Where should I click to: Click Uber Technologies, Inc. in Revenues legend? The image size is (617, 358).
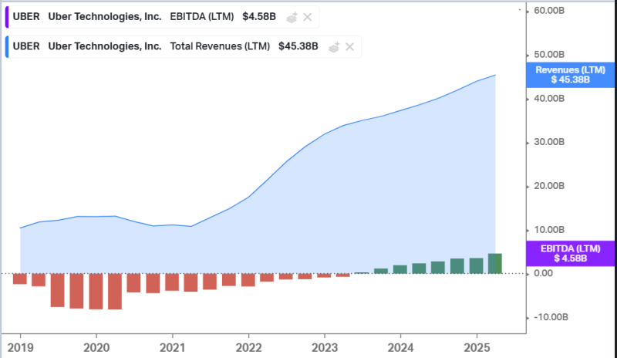click(105, 46)
